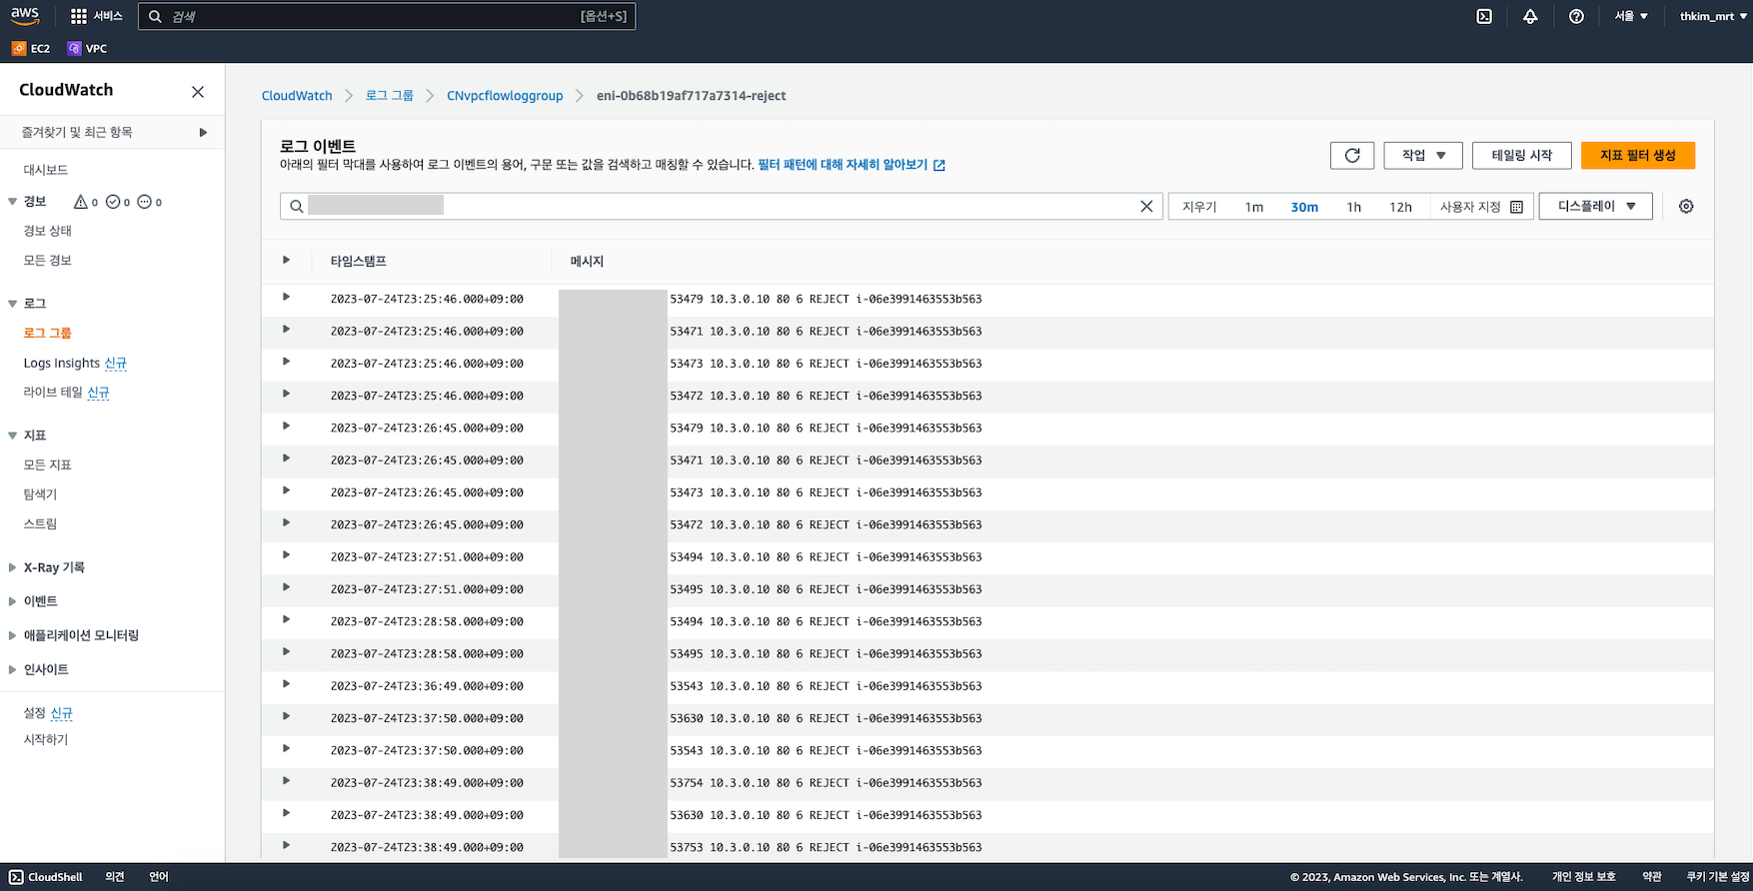Open 모든 지표 in sidebar
Screen dimensions: 1753x891
48,464
